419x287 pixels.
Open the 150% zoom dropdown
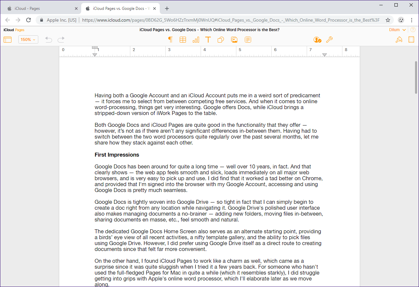tap(28, 40)
